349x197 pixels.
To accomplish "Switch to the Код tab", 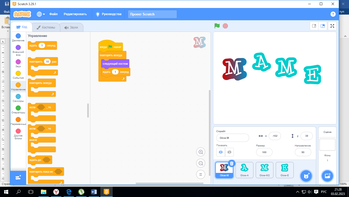I will pyautogui.click(x=22, y=27).
